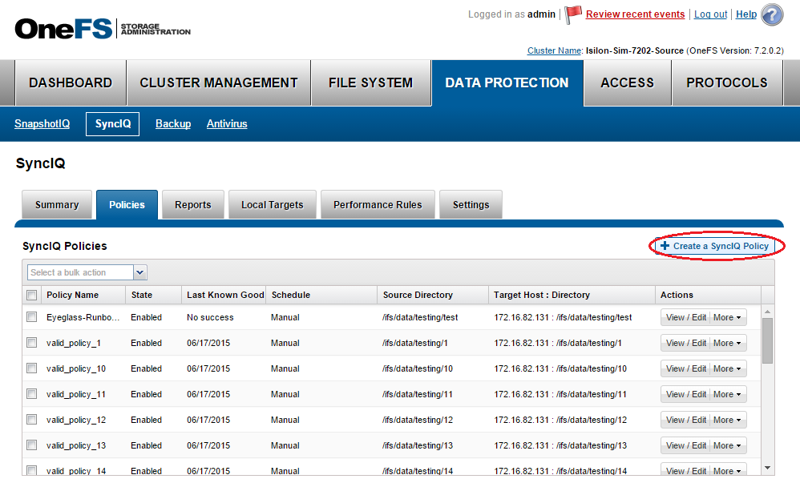800x487 pixels.
Task: Click View / Edit for valid_policy_13
Action: click(685, 445)
